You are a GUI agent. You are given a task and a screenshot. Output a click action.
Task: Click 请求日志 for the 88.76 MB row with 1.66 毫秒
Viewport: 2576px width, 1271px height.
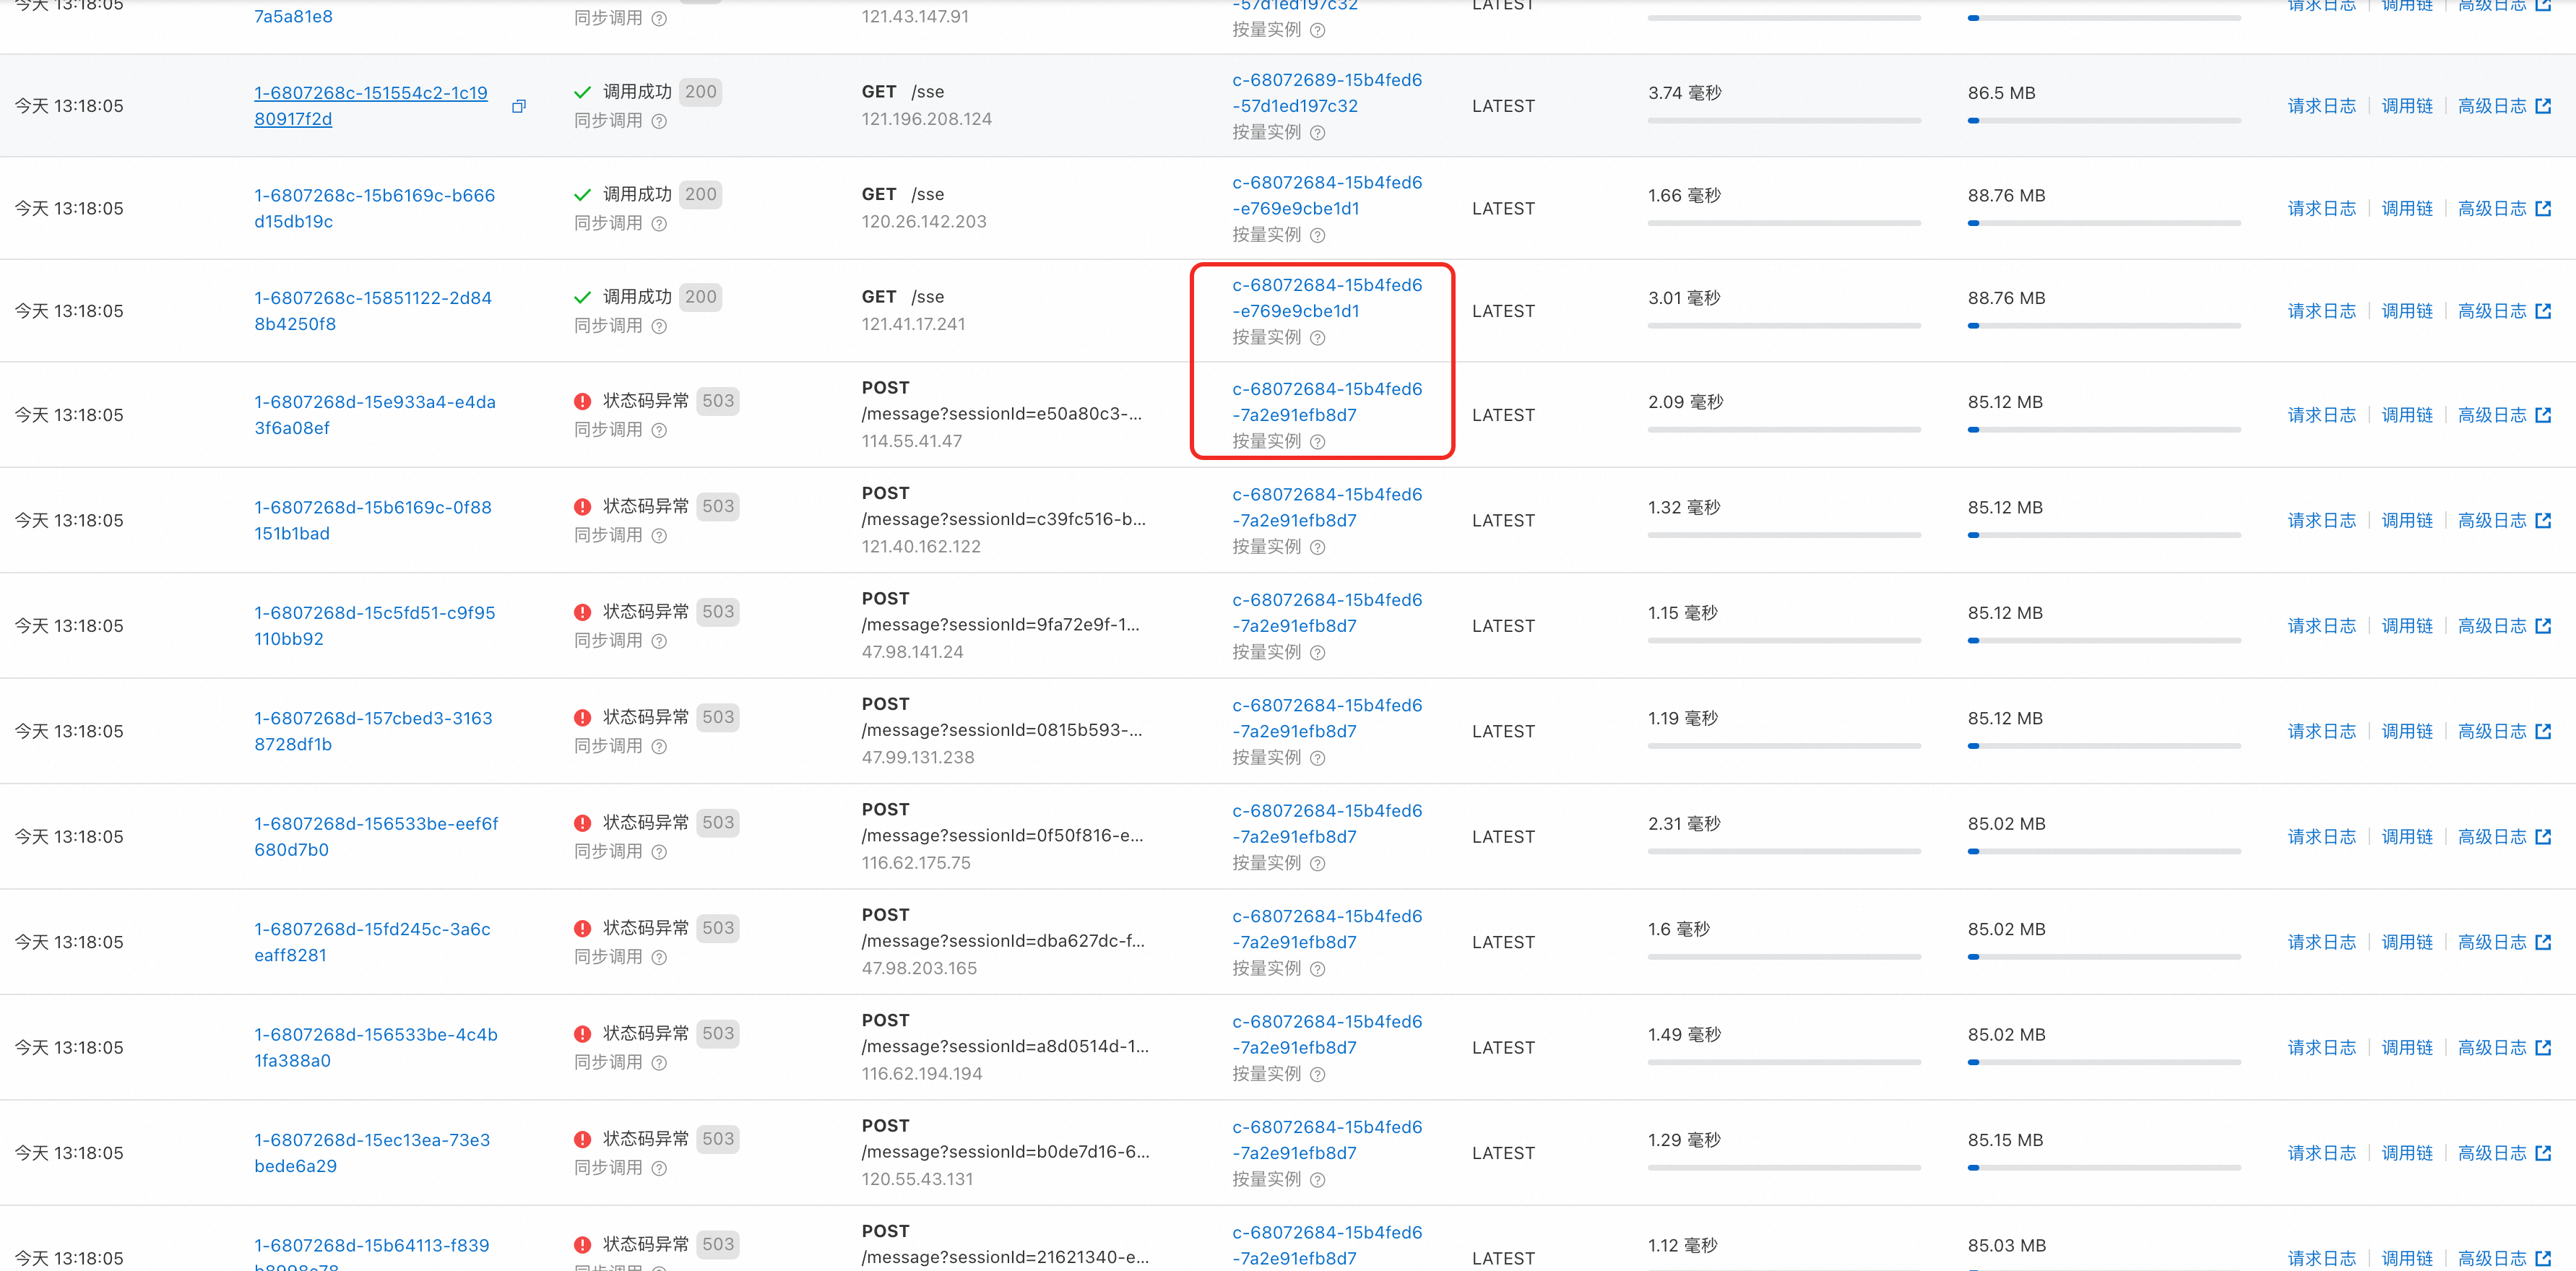tap(2321, 209)
